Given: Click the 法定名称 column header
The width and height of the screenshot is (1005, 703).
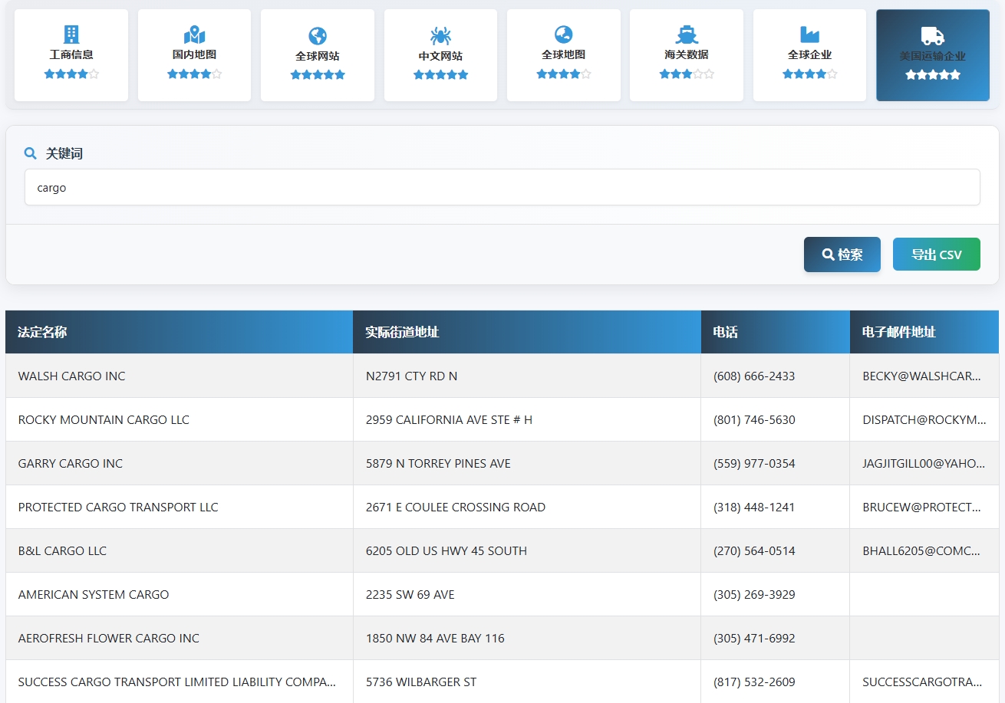Looking at the screenshot, I should pyautogui.click(x=180, y=332).
